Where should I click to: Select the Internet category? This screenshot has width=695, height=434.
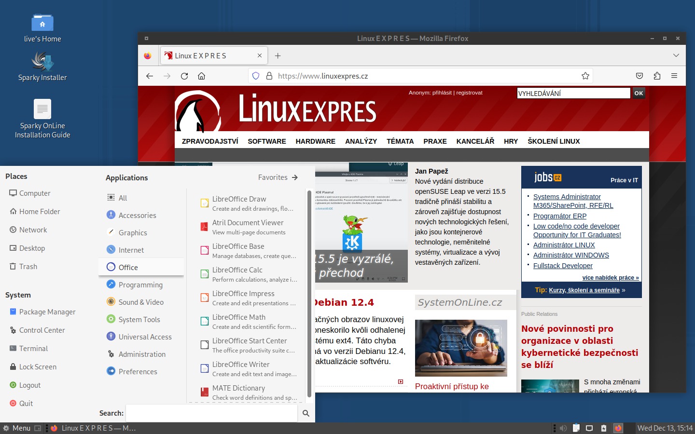141,250
